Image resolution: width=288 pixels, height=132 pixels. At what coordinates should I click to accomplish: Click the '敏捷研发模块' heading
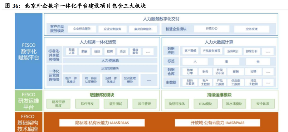[102, 95]
